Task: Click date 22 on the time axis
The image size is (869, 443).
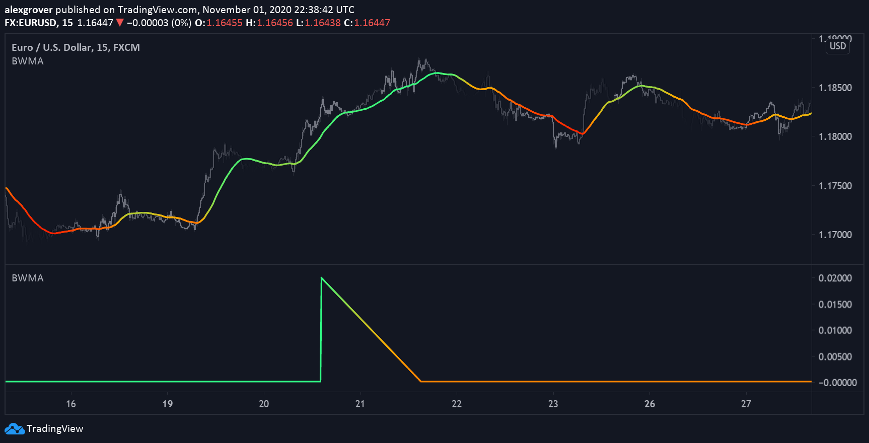Action: [457, 404]
